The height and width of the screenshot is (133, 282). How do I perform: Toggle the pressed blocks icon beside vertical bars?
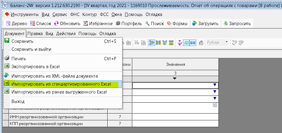click(187, 43)
